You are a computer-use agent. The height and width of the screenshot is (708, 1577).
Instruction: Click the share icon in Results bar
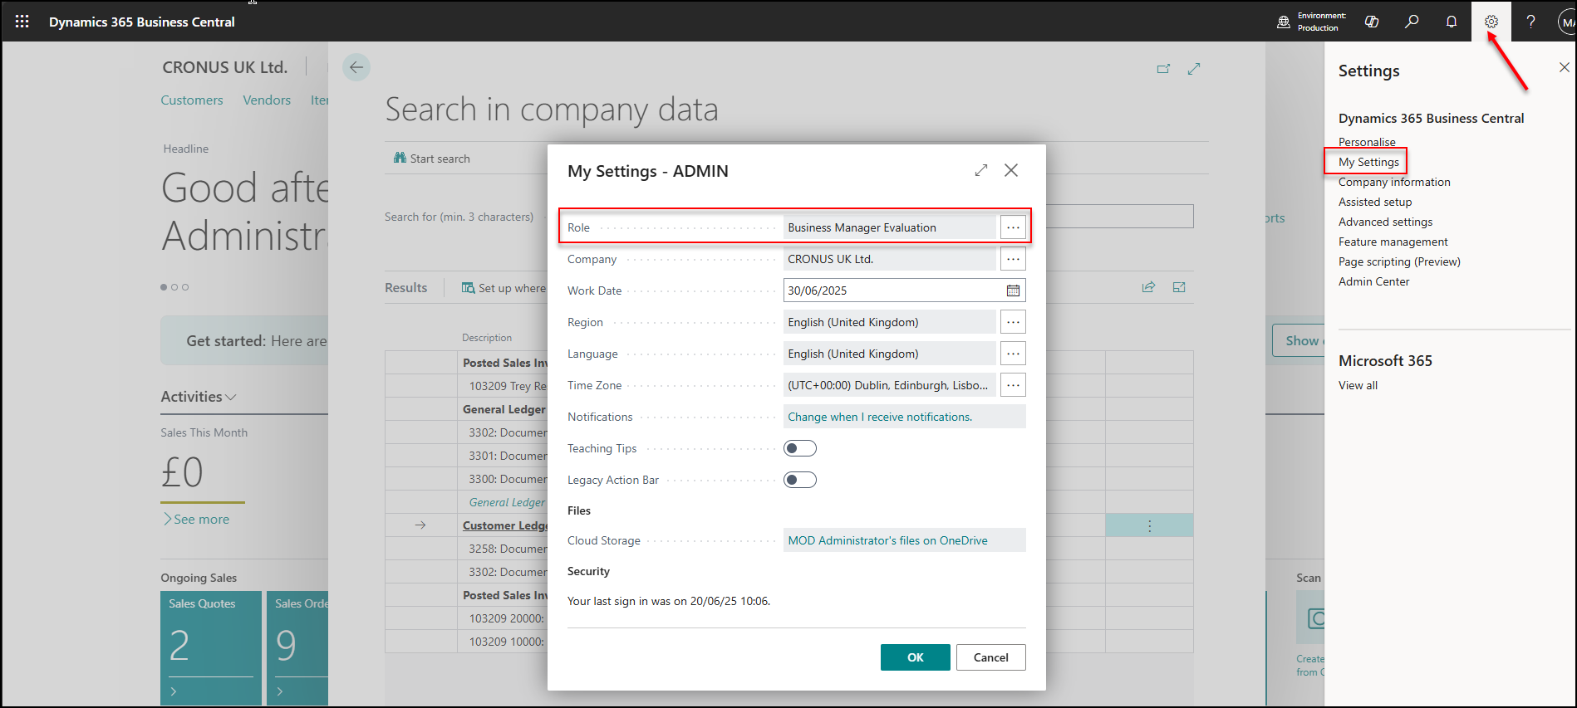pyautogui.click(x=1148, y=287)
